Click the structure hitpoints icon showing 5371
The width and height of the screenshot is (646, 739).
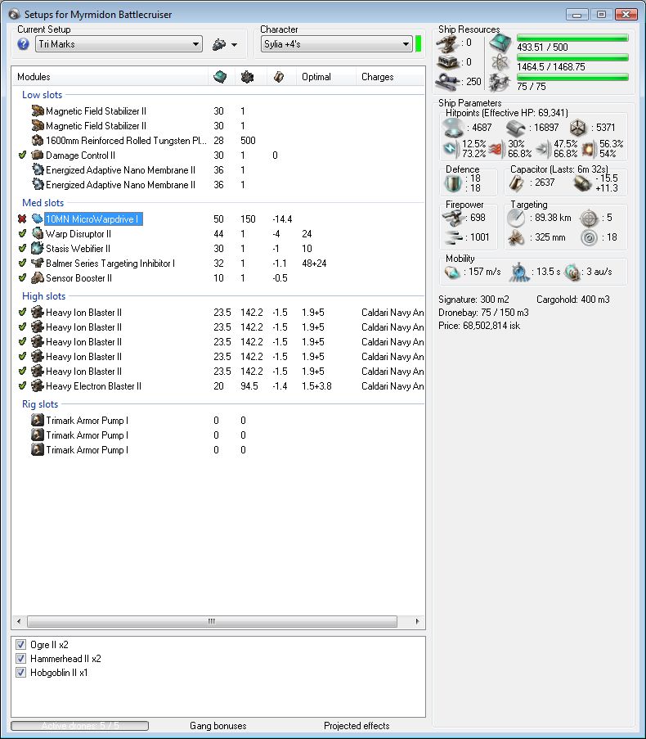(x=578, y=128)
